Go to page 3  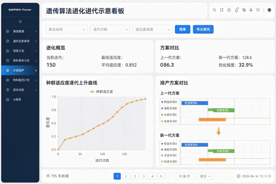coord(144,176)
